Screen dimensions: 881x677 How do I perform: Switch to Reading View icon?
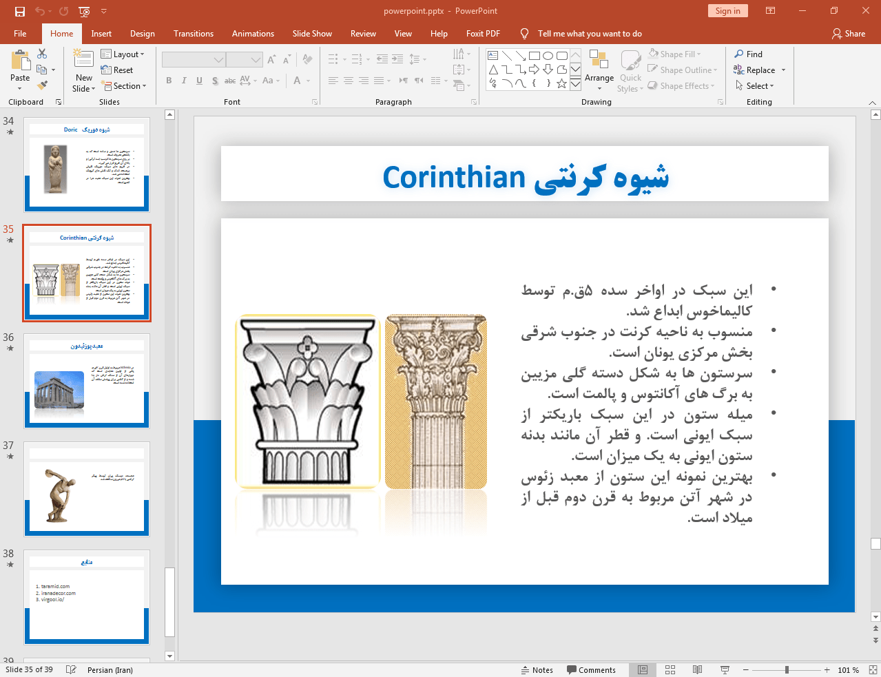click(x=697, y=670)
